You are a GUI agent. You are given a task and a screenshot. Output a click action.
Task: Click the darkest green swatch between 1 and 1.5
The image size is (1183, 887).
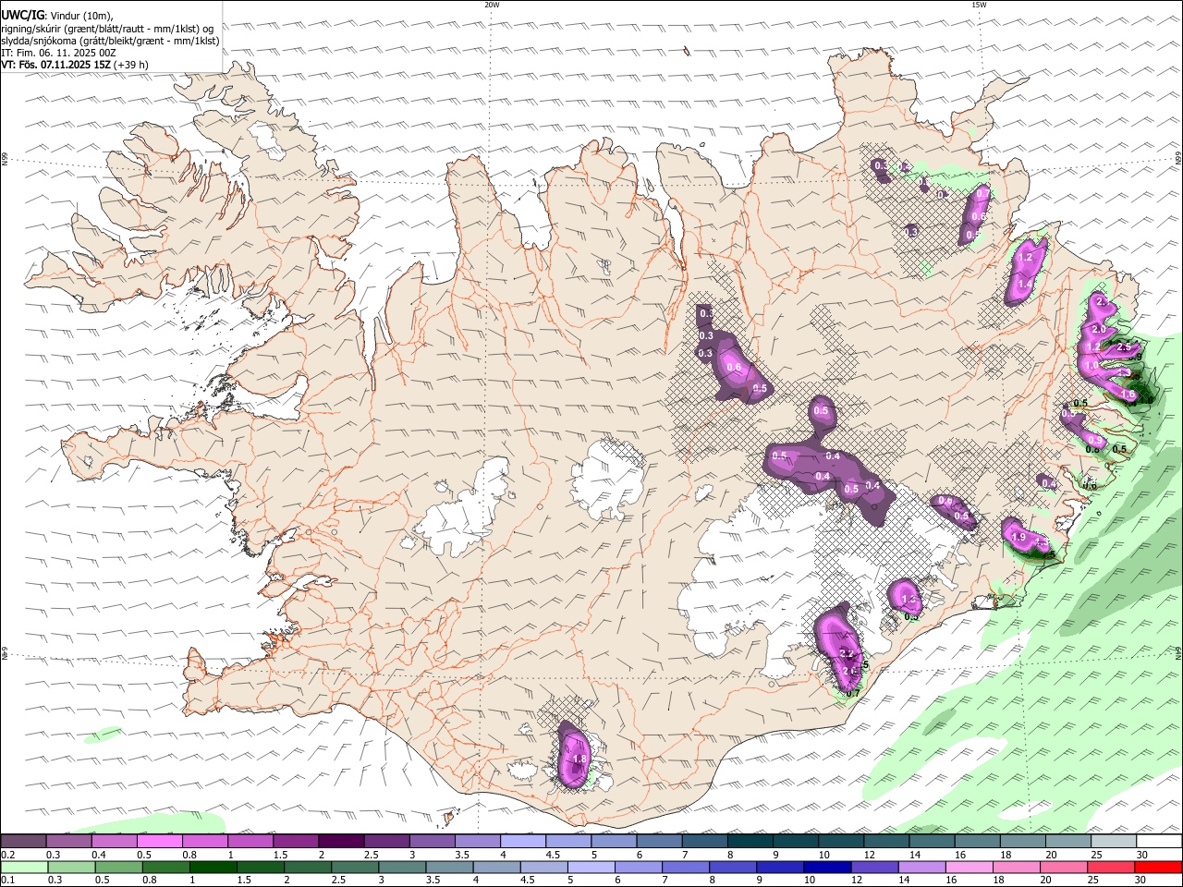point(212,868)
